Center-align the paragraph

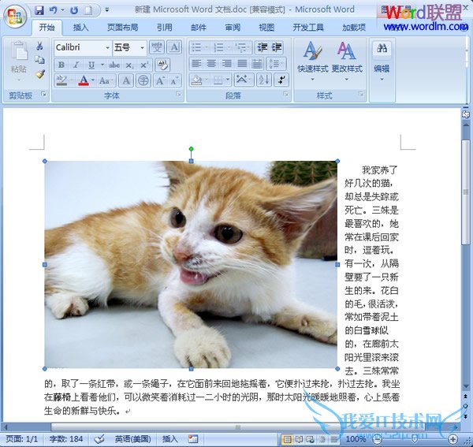211,64
